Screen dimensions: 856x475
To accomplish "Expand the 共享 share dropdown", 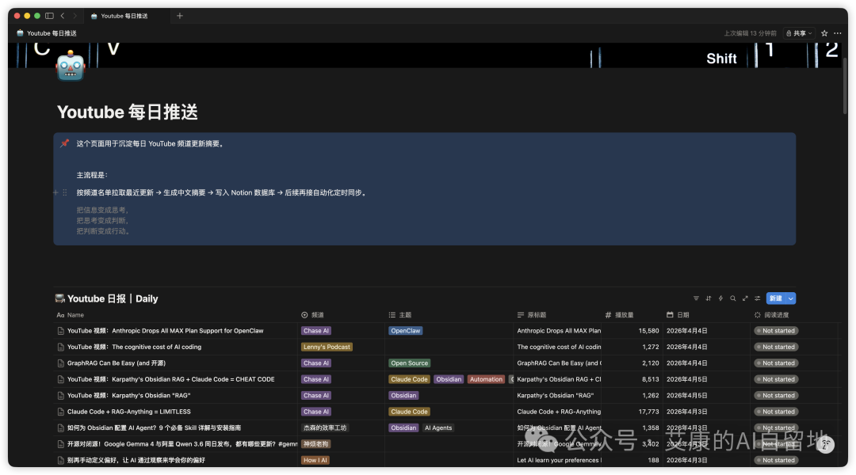I will coord(799,33).
